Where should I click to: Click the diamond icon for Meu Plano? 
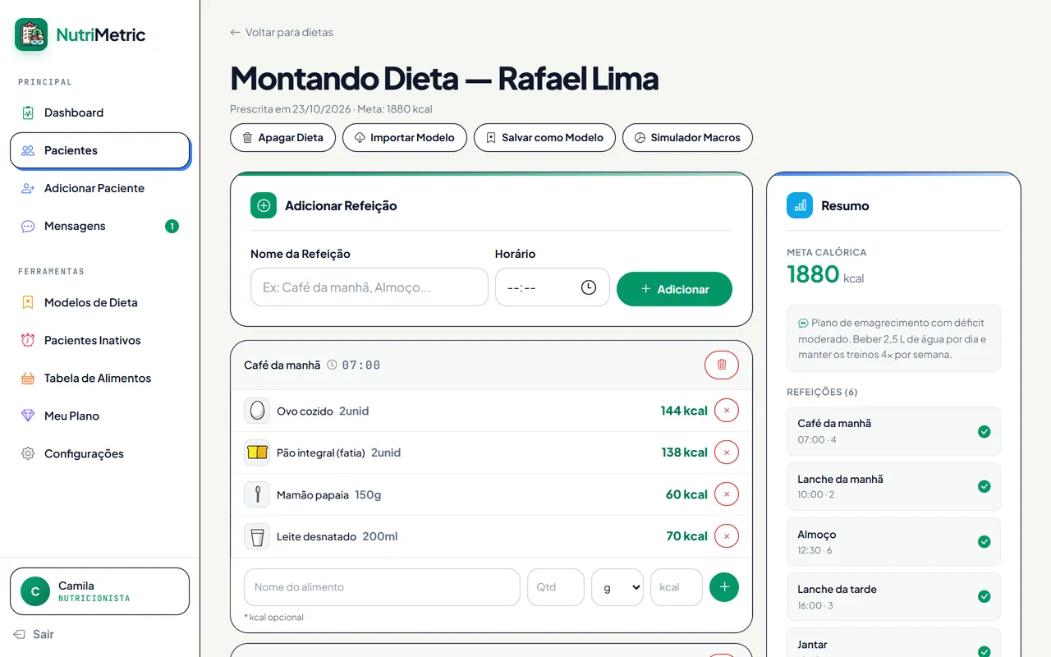[x=28, y=416]
